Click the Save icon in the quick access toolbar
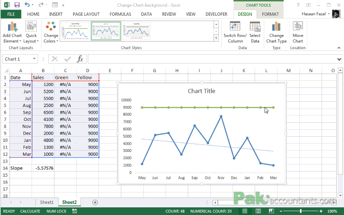The image size is (344, 215). click(x=17, y=5)
